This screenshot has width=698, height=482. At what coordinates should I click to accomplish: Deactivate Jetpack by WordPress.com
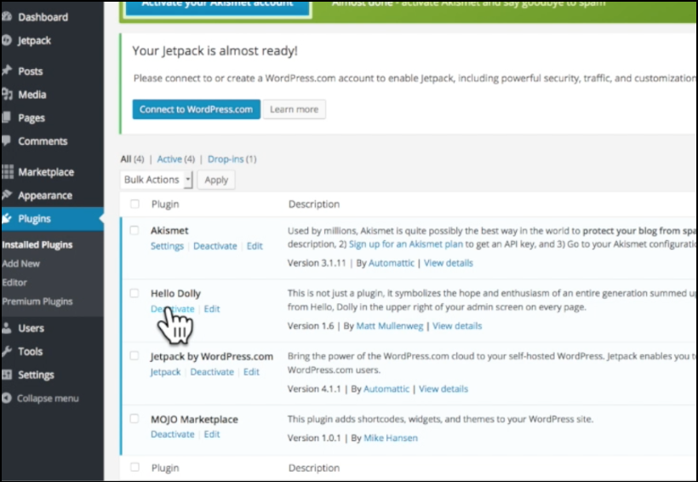(212, 372)
